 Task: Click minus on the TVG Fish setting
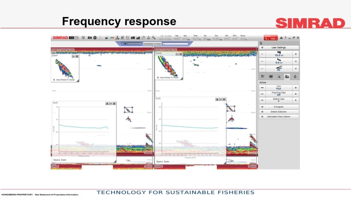262,88
